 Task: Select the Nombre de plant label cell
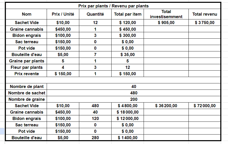pyautogui.click(x=26, y=87)
